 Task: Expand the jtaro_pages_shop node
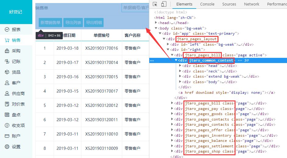pos(172,151)
